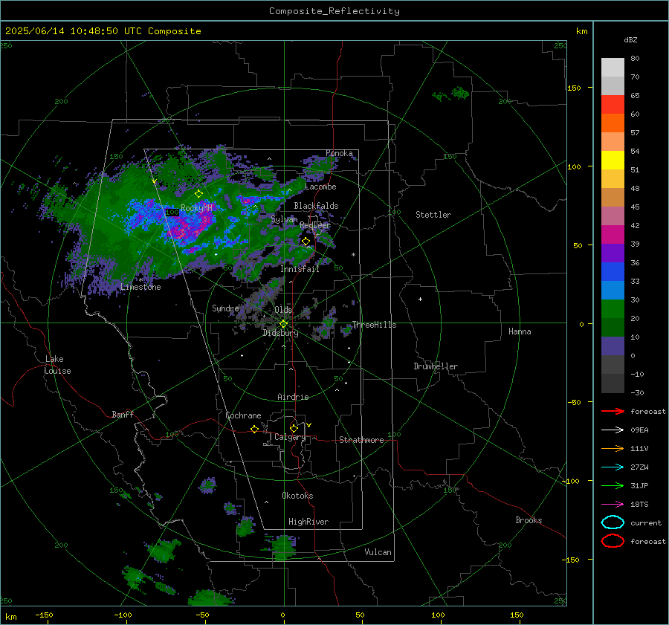Screen dimensions: 669x625
Task: Click the Airdrie label
Action: pos(293,397)
